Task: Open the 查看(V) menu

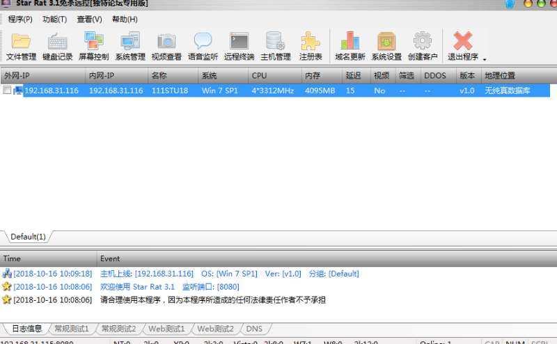Action: [x=89, y=19]
